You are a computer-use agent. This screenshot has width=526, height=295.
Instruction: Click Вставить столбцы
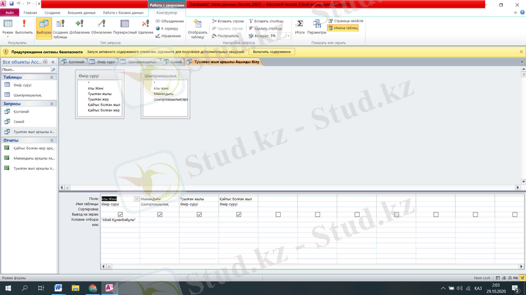[266, 21]
